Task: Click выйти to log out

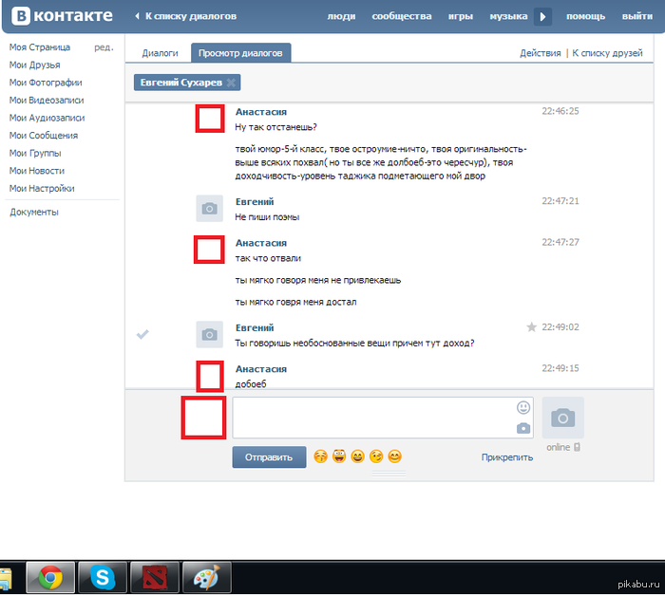Action: coord(637,16)
